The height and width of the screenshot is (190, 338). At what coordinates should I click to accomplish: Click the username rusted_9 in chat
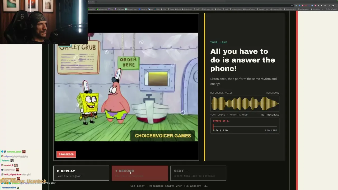[x=9, y=165]
